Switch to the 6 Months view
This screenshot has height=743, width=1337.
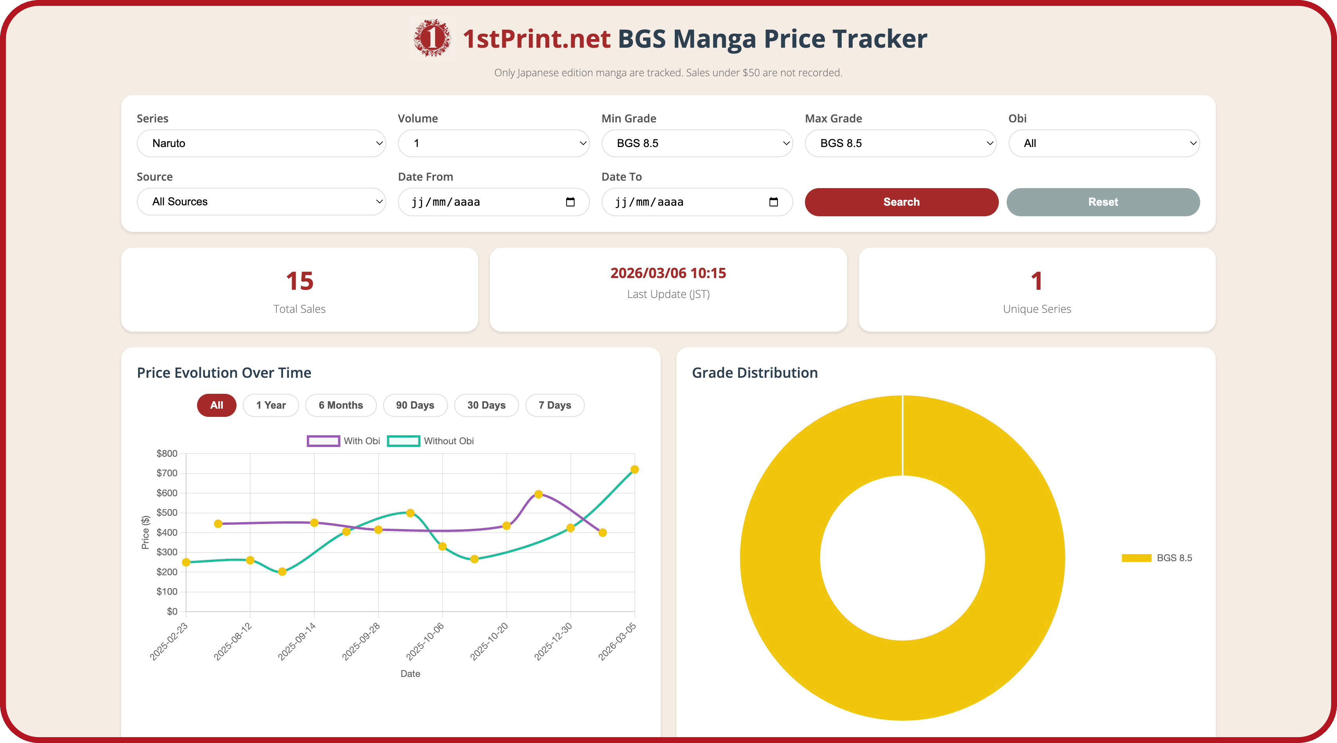point(341,405)
